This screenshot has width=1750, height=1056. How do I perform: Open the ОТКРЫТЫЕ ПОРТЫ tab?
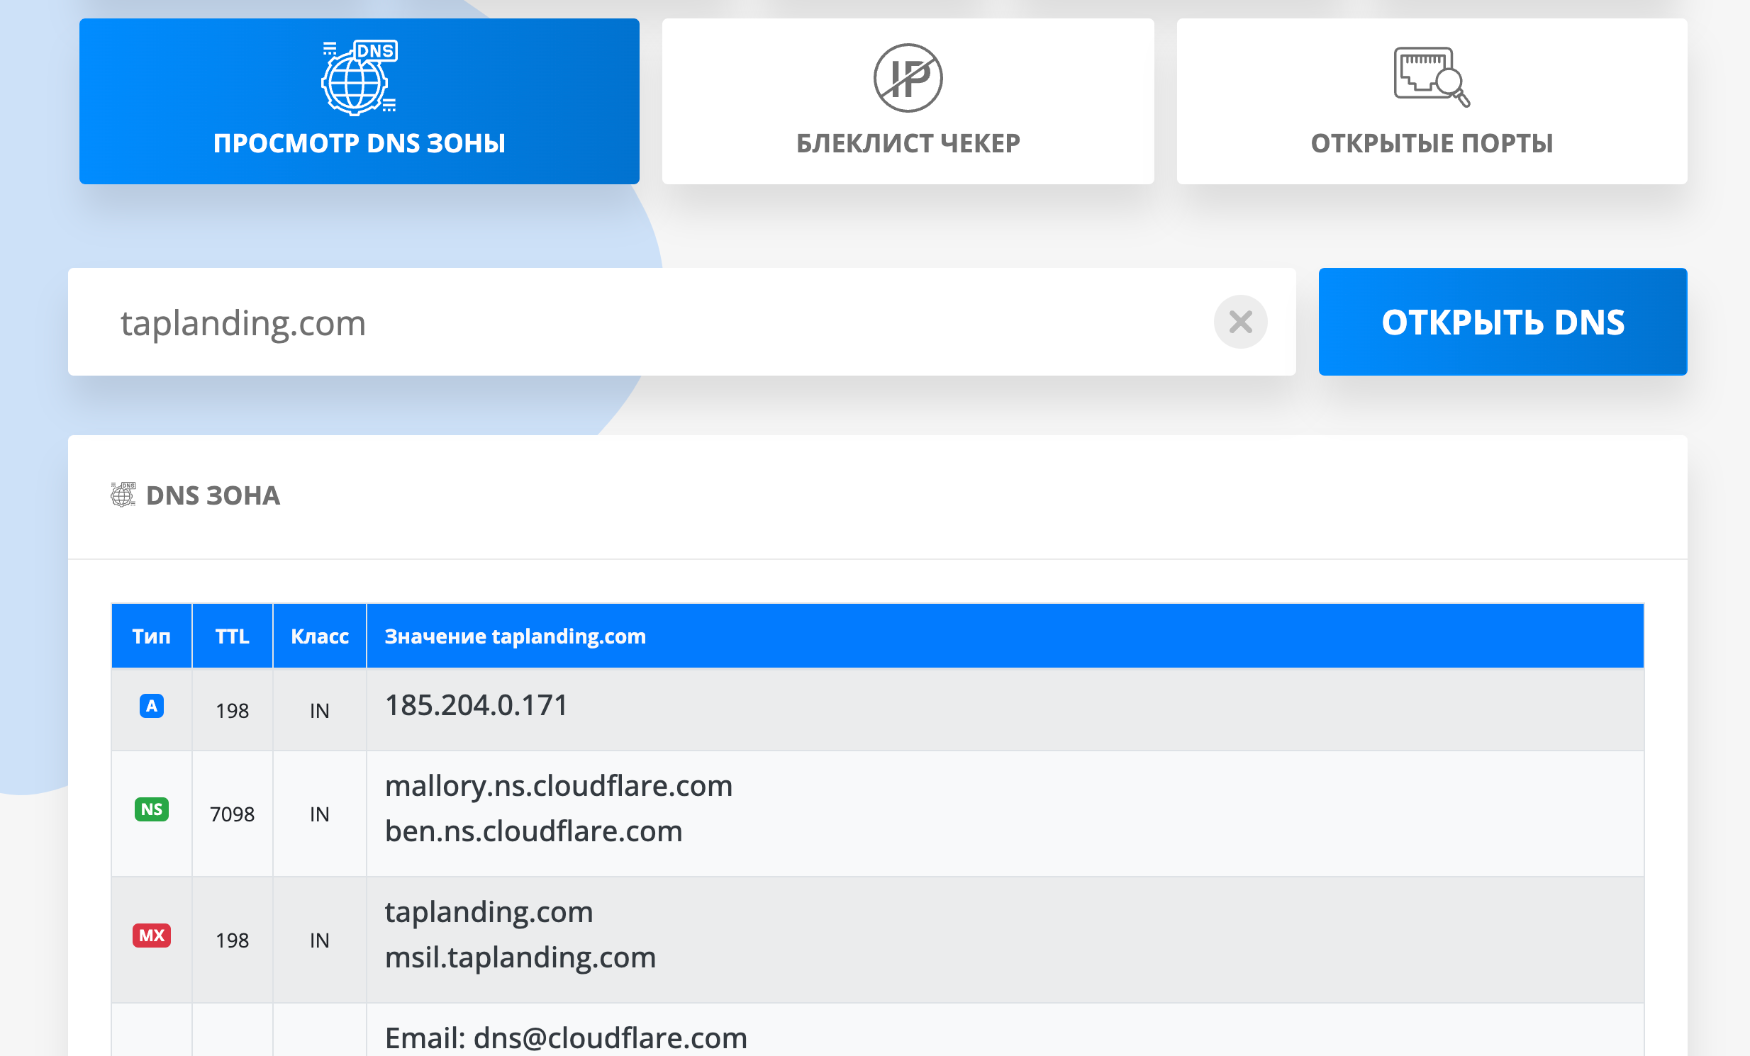pos(1431,142)
